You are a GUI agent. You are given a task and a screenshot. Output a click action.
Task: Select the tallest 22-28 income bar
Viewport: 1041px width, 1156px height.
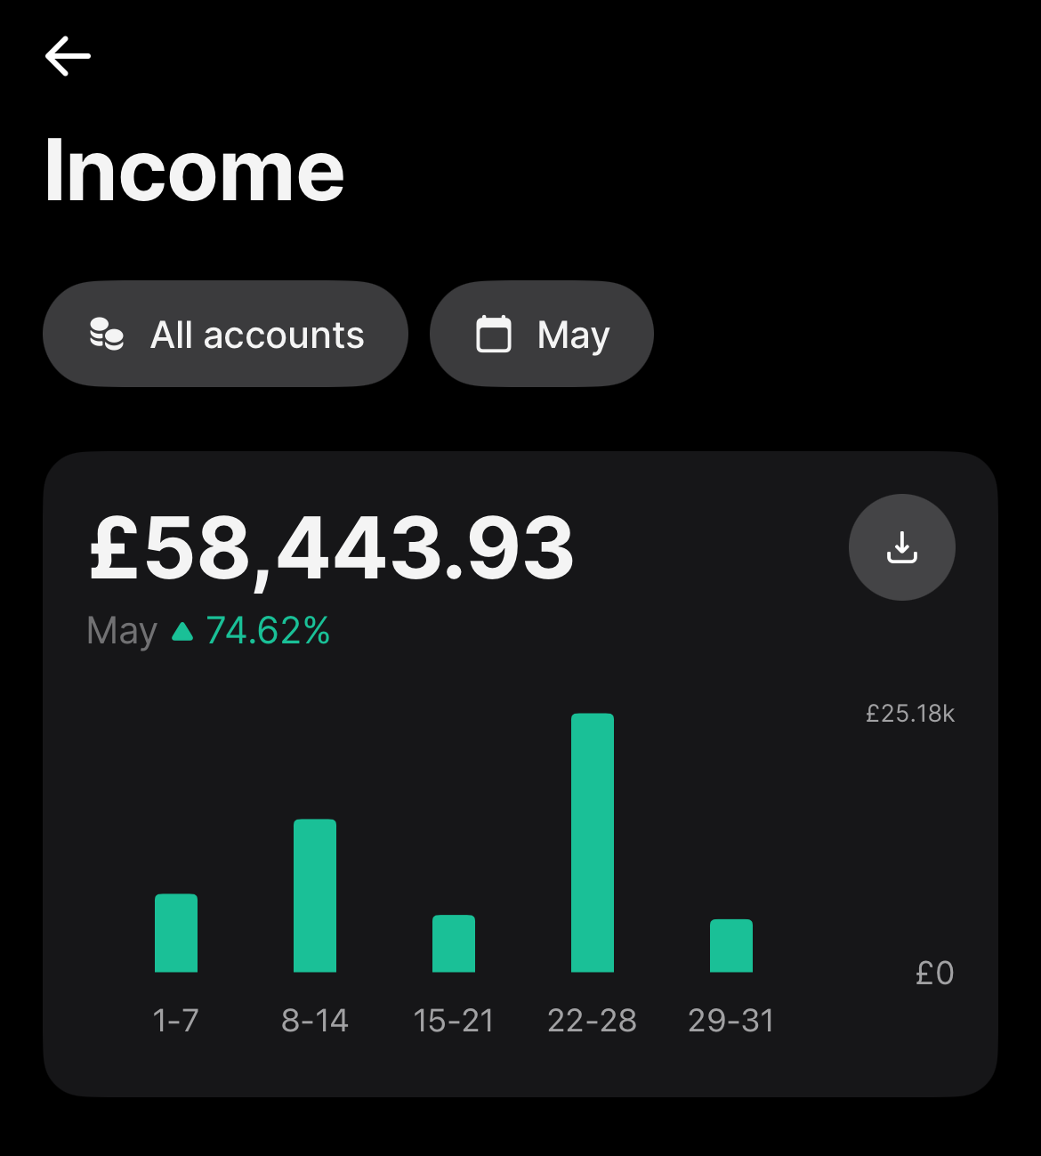(593, 843)
